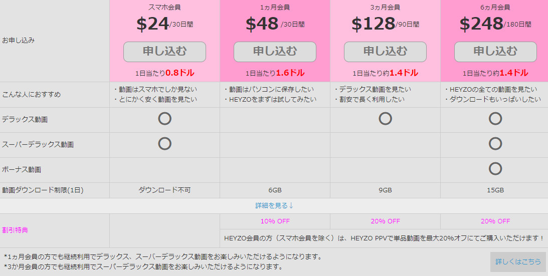Click the 15GB download limit cell
Image resolution: width=548 pixels, height=276 pixels.
tap(495, 190)
